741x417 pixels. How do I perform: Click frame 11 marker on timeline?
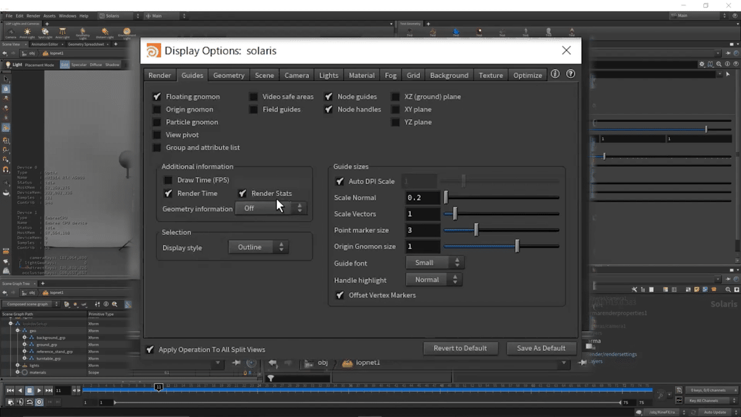tap(159, 387)
